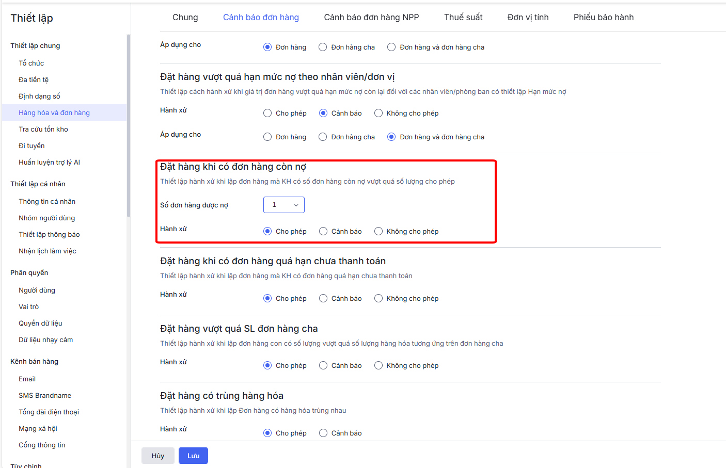Open the Số đơn hàng được nợ dropdown

283,205
